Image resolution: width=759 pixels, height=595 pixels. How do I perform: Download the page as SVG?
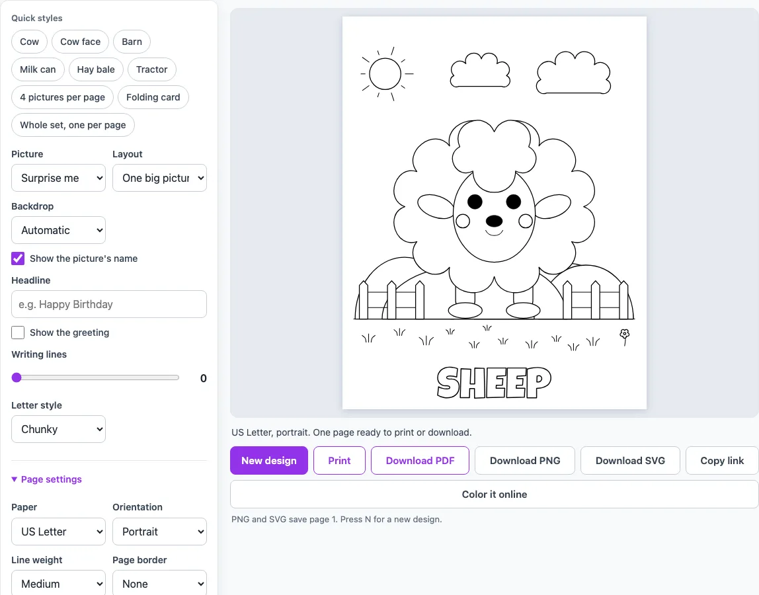(630, 460)
